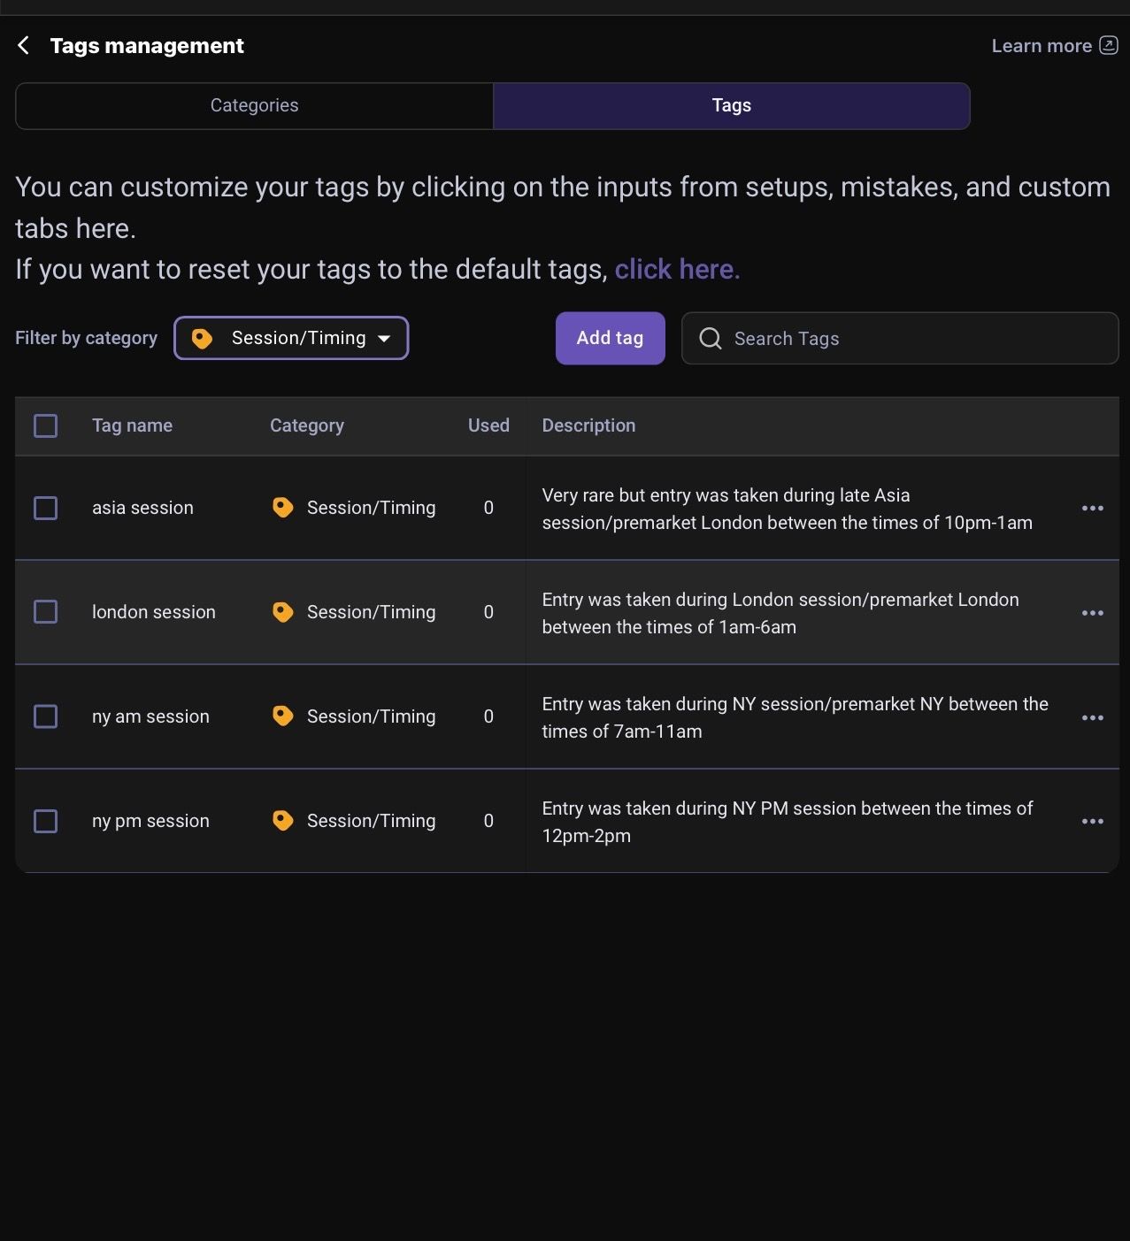
Task: Click the Learn more external link icon
Action: click(1109, 45)
